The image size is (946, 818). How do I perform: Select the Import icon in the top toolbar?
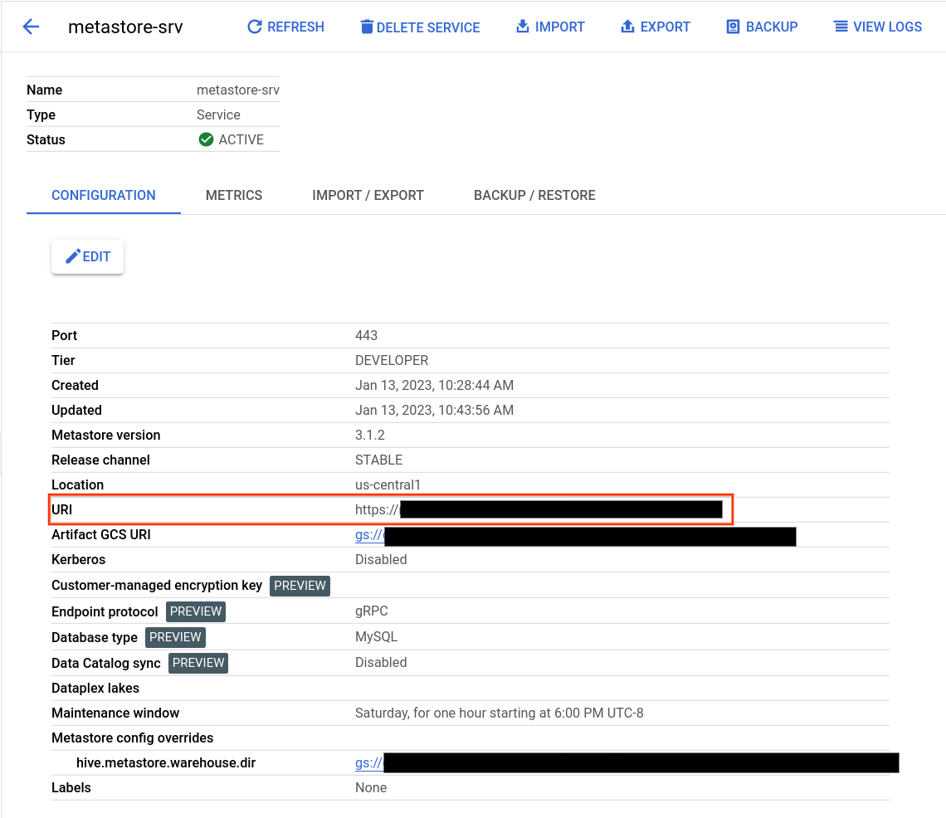click(x=521, y=26)
